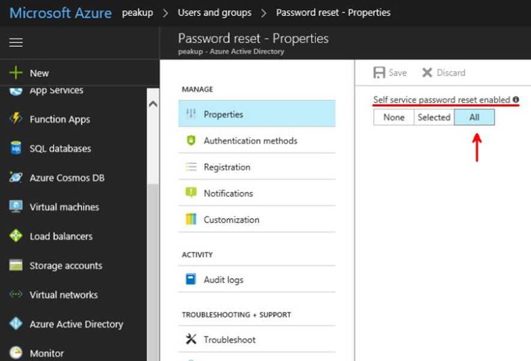Click the info icon beside reset enabled
Screen dimensions: 531x361
(x=516, y=100)
